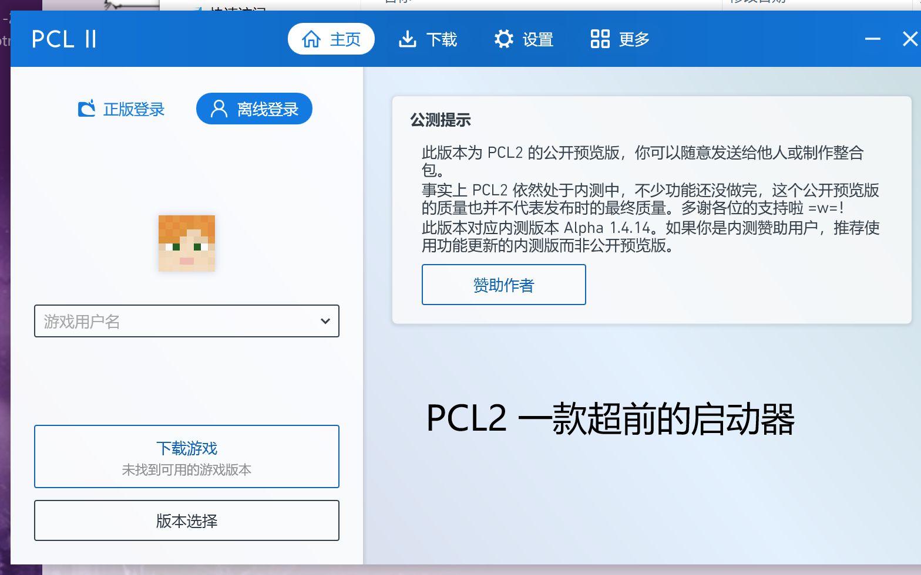Minimize the PCL II window
921x575 pixels.
pos(873,39)
